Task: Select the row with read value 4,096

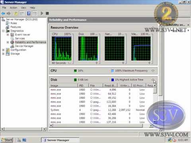Action: (x=101, y=90)
